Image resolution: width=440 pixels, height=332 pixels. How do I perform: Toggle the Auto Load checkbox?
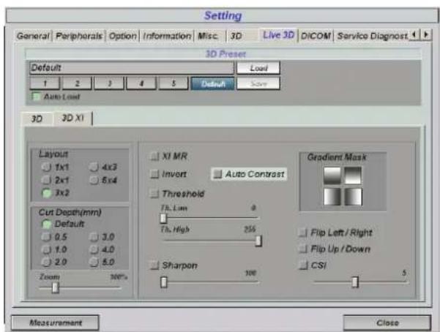pos(36,97)
